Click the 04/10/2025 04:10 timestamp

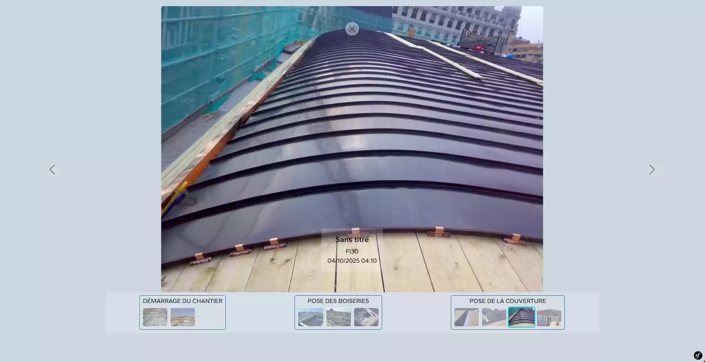point(352,261)
